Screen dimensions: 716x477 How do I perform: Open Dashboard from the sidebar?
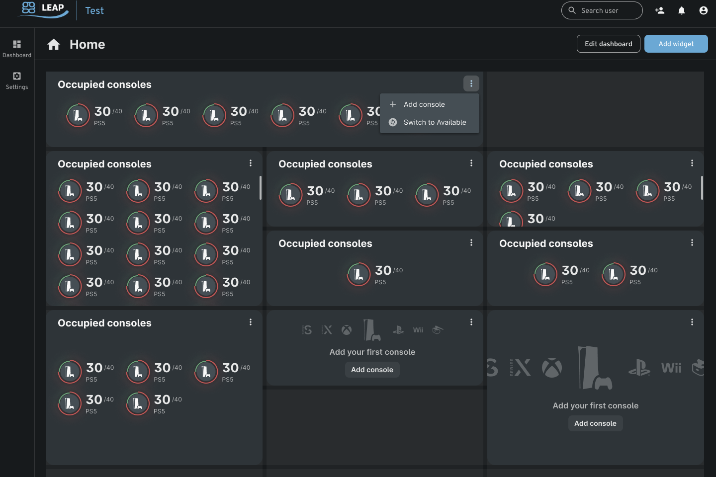point(17,49)
